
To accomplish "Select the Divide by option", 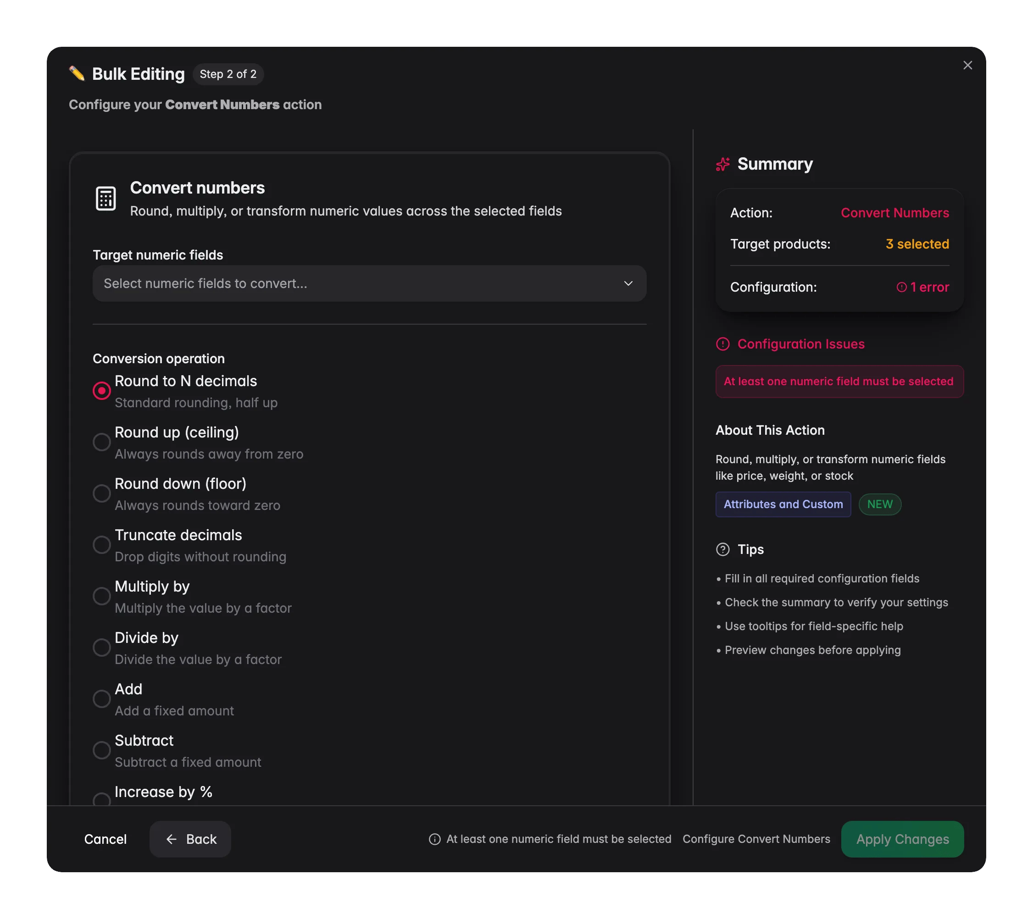I will click(x=101, y=648).
